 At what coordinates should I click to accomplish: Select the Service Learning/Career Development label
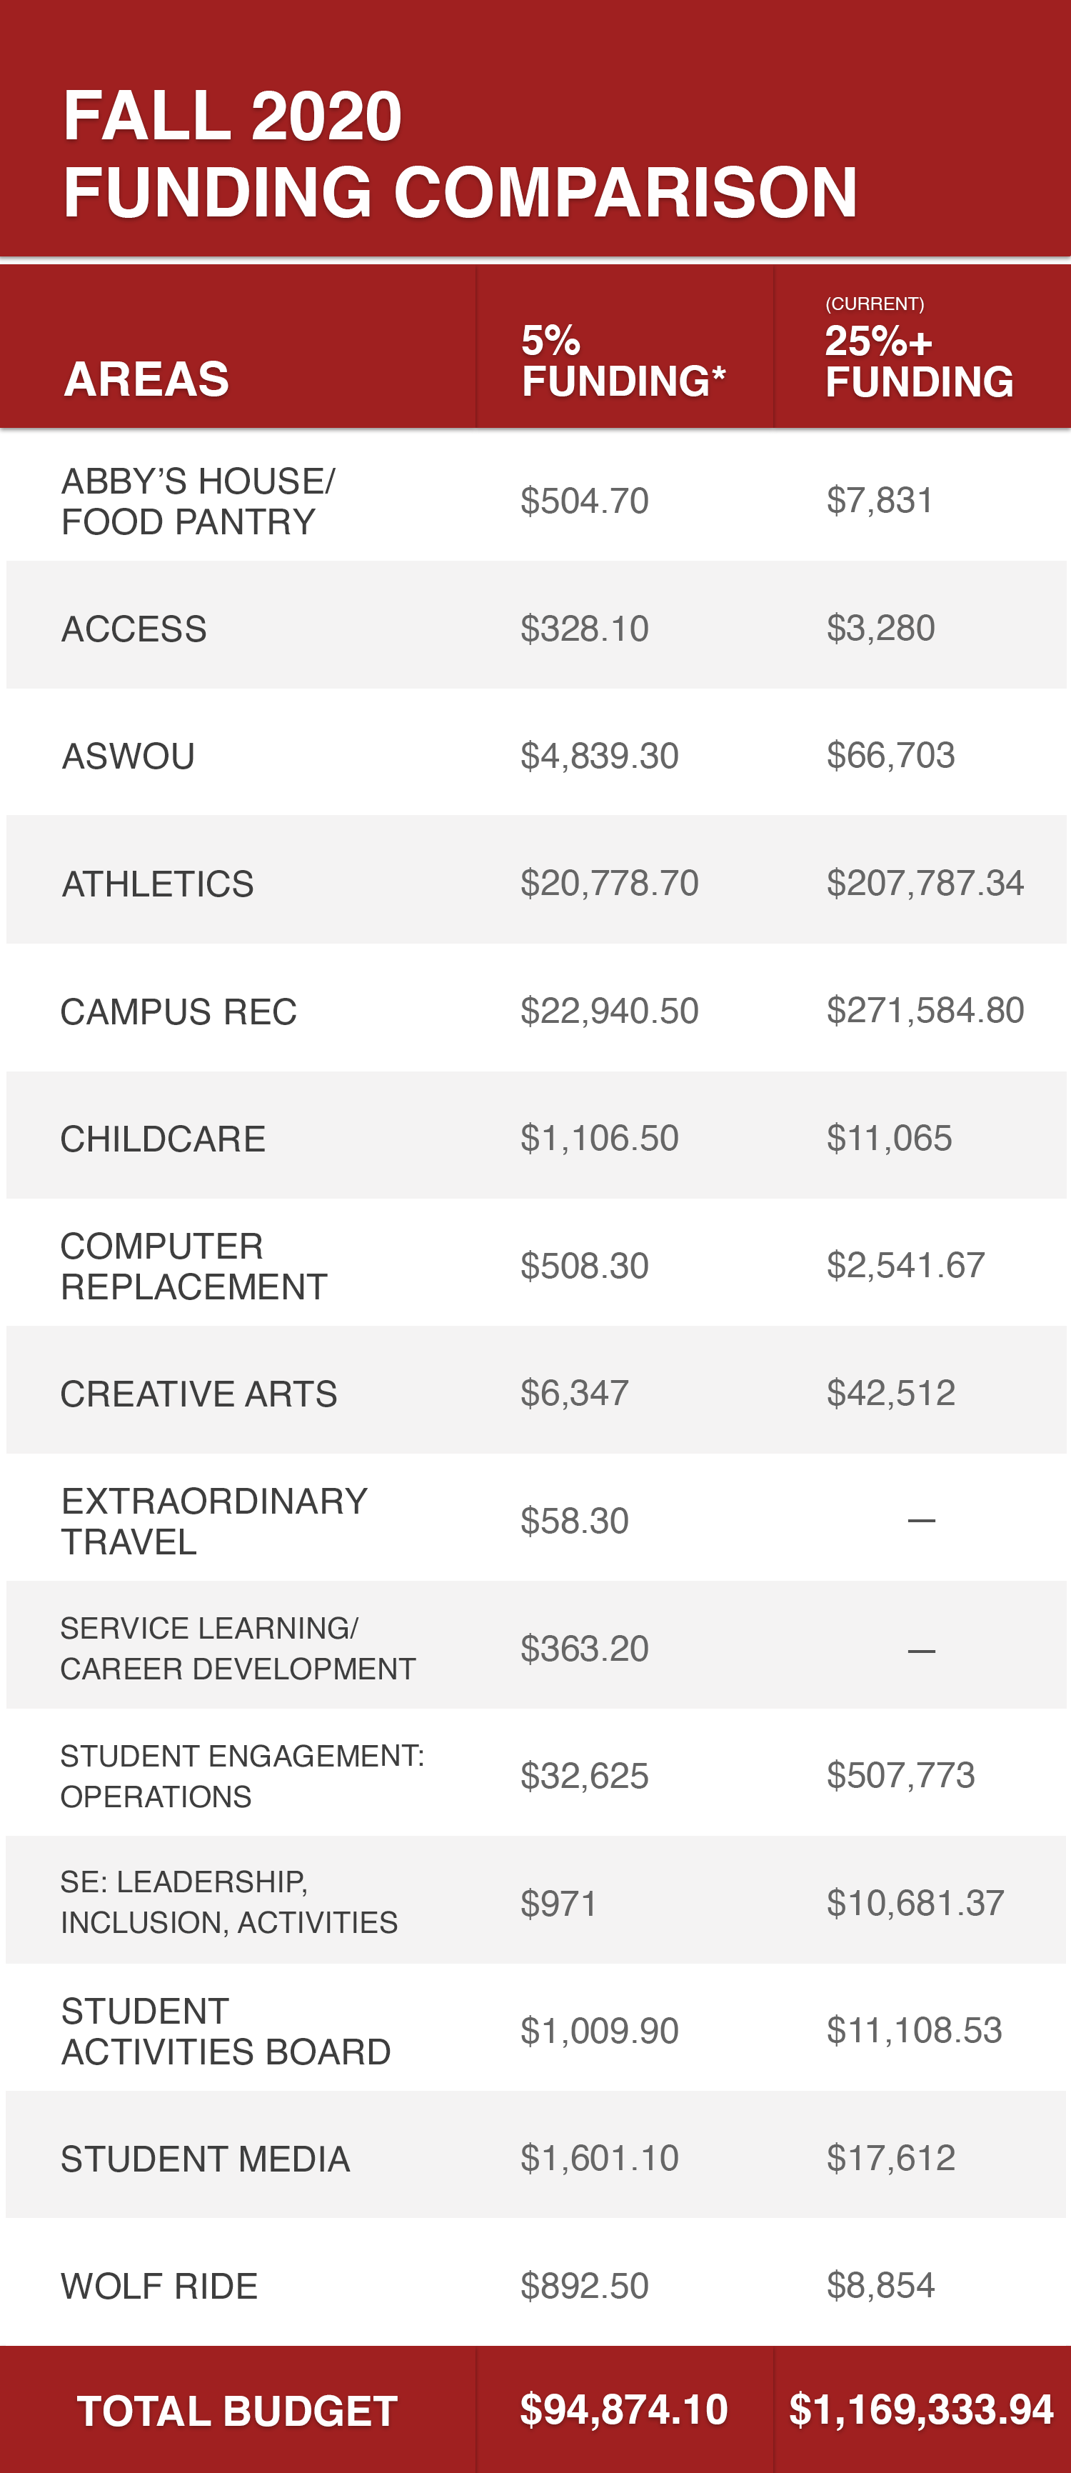(x=238, y=1649)
